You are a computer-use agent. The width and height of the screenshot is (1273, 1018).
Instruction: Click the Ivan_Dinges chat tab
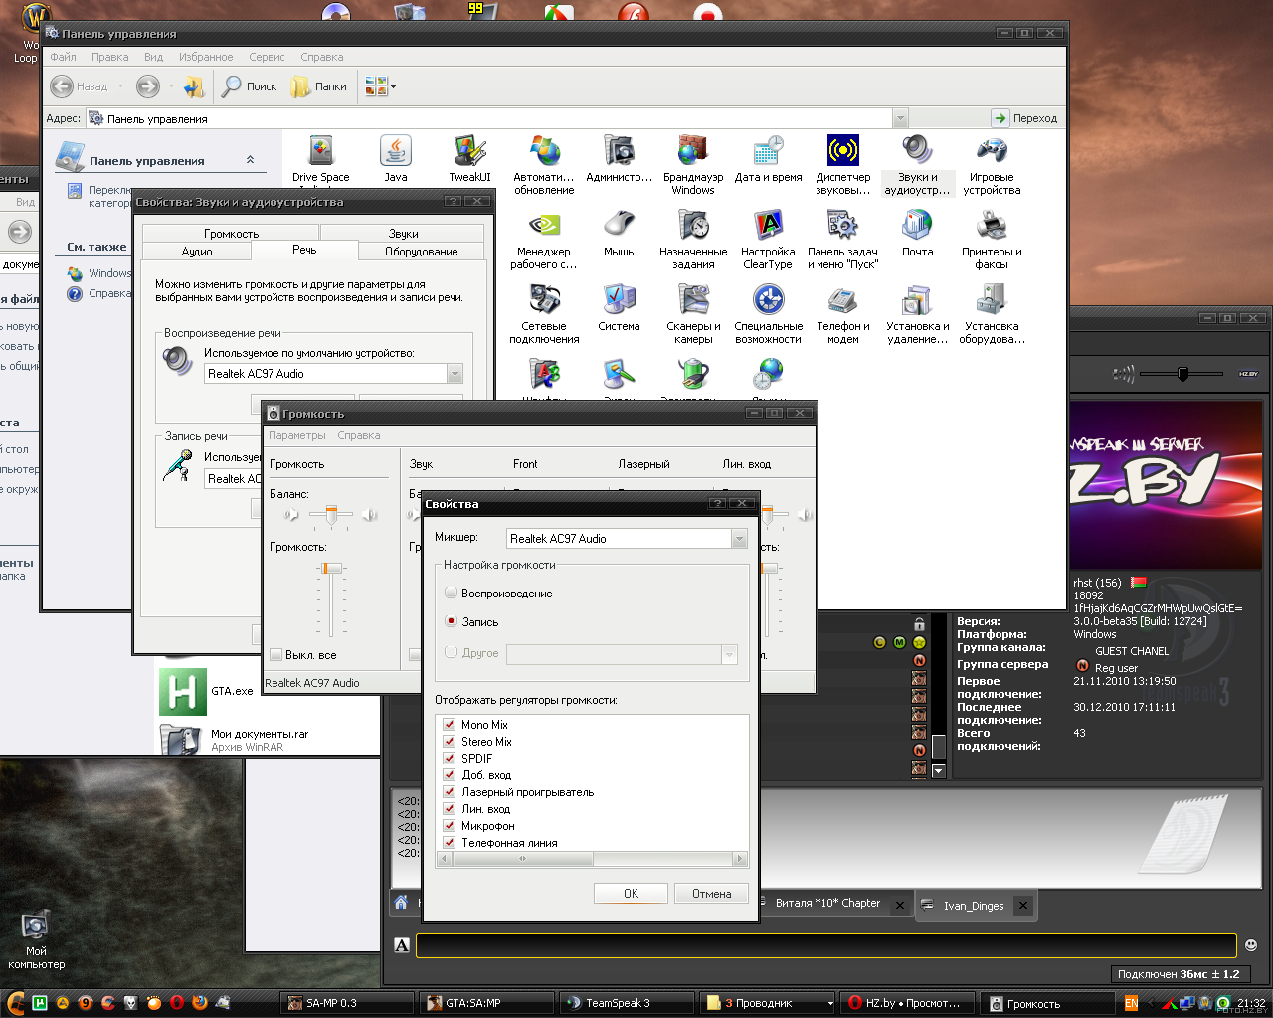click(974, 906)
